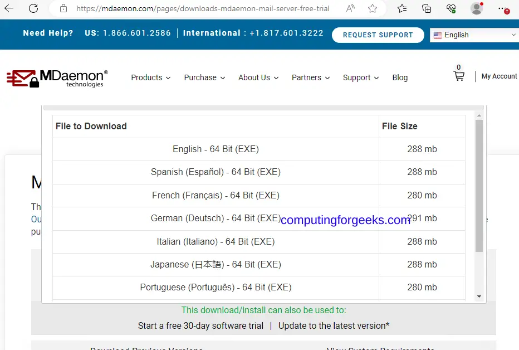The image size is (519, 350).
Task: Open the Read aloud icon in address bar
Action: [x=350, y=8]
